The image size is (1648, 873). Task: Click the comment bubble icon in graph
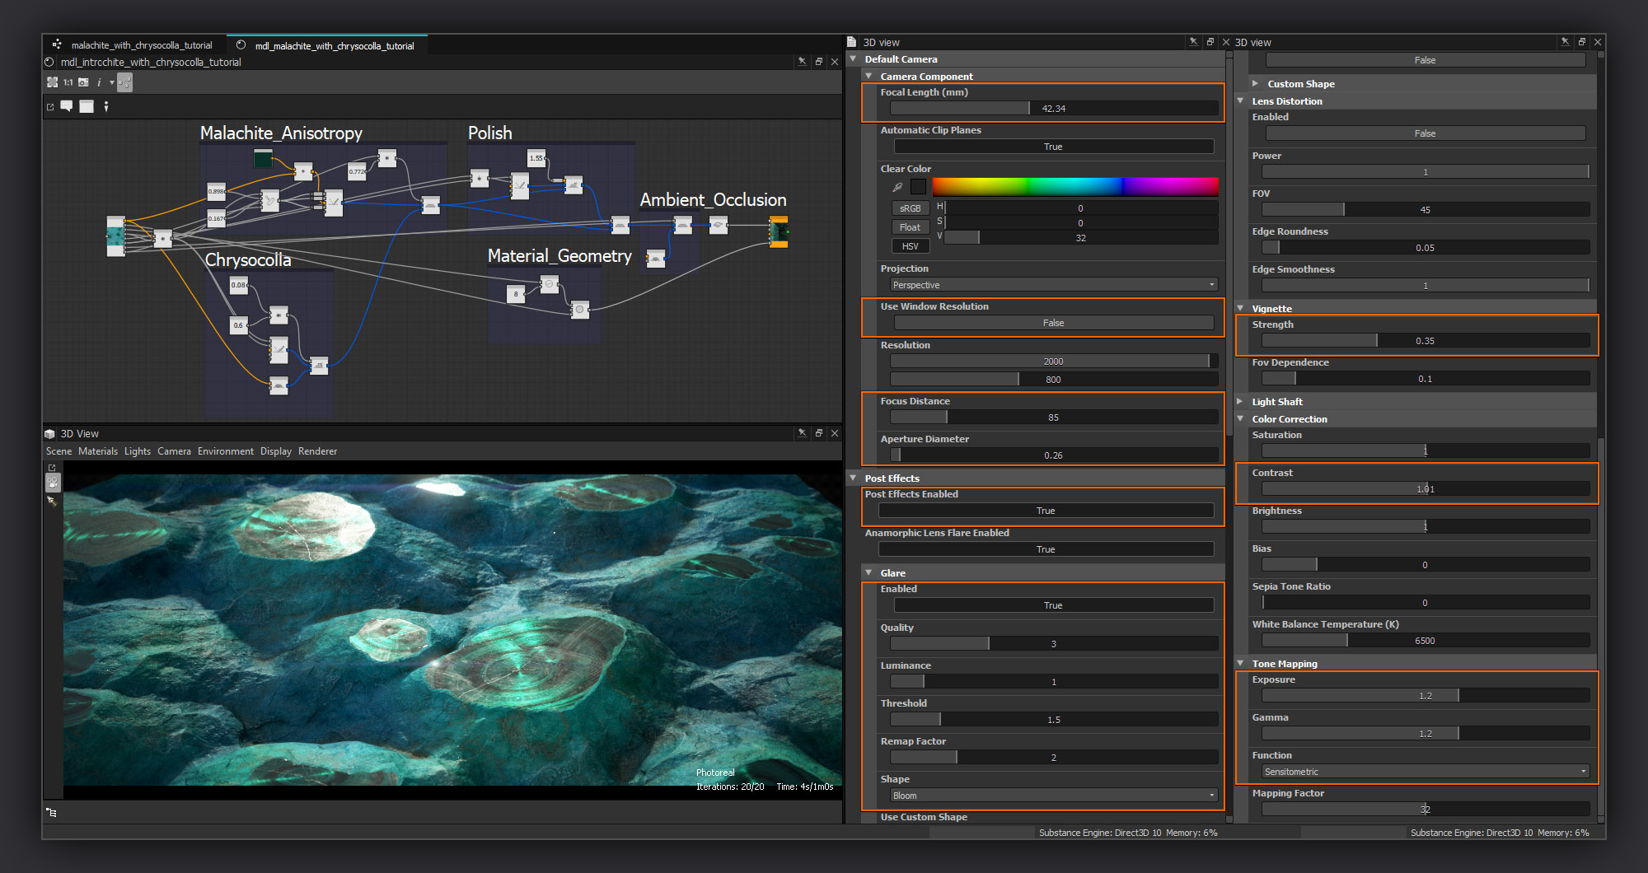[x=67, y=106]
